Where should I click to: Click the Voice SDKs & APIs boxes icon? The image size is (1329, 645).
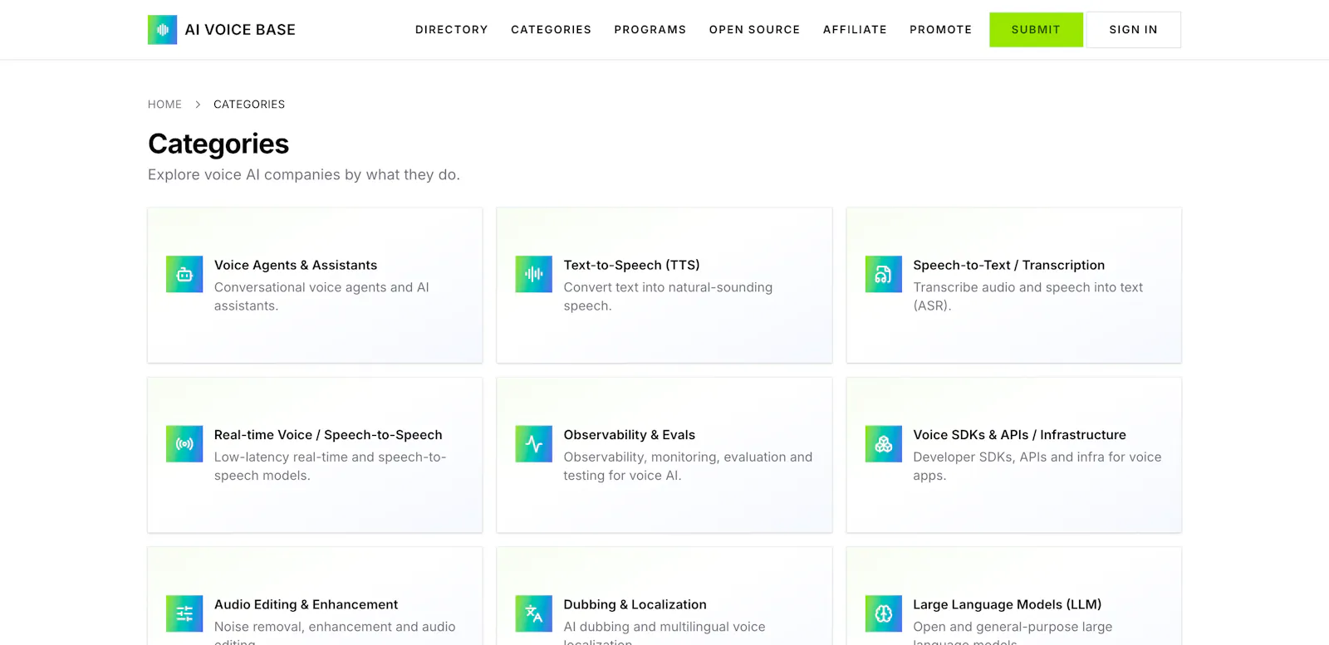point(883,444)
